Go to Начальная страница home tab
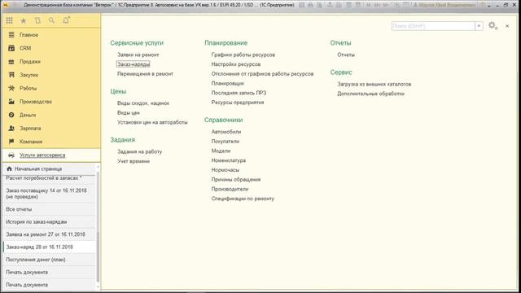521x293 pixels. click(49, 168)
